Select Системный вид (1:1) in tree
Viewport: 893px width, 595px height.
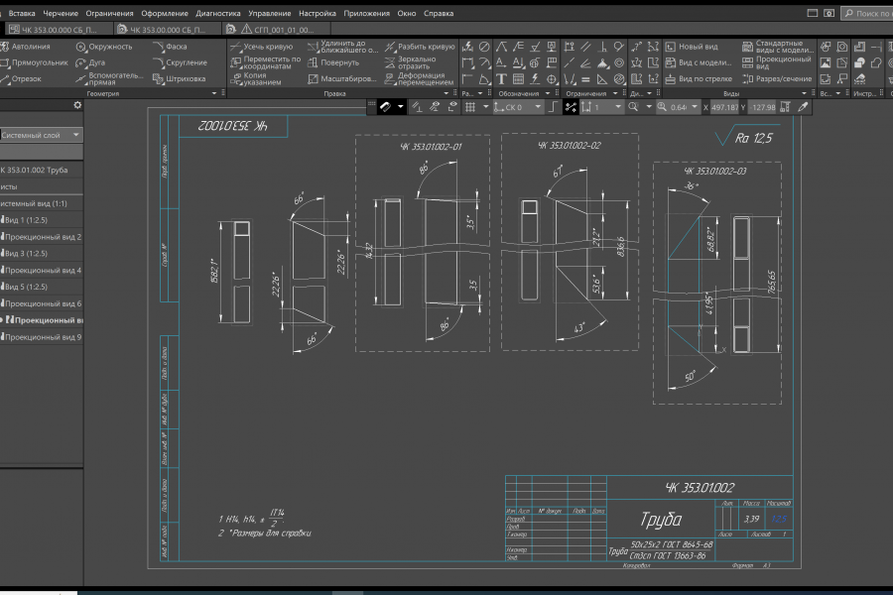34,203
